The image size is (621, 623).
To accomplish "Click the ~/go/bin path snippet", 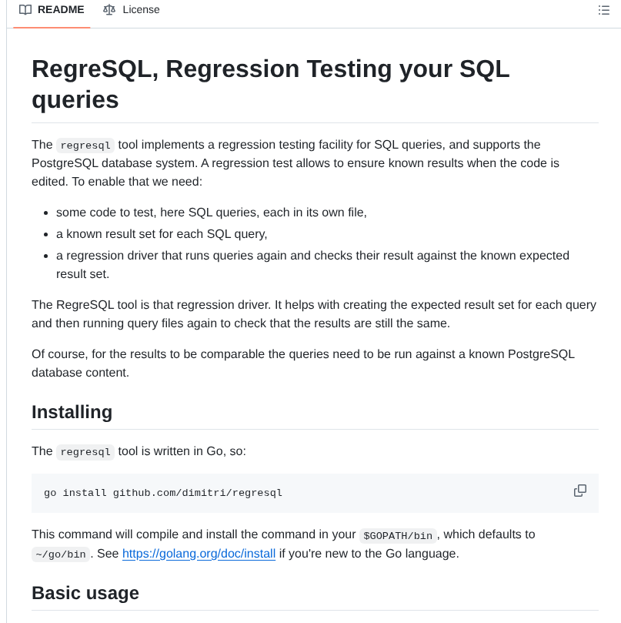I will coord(60,554).
